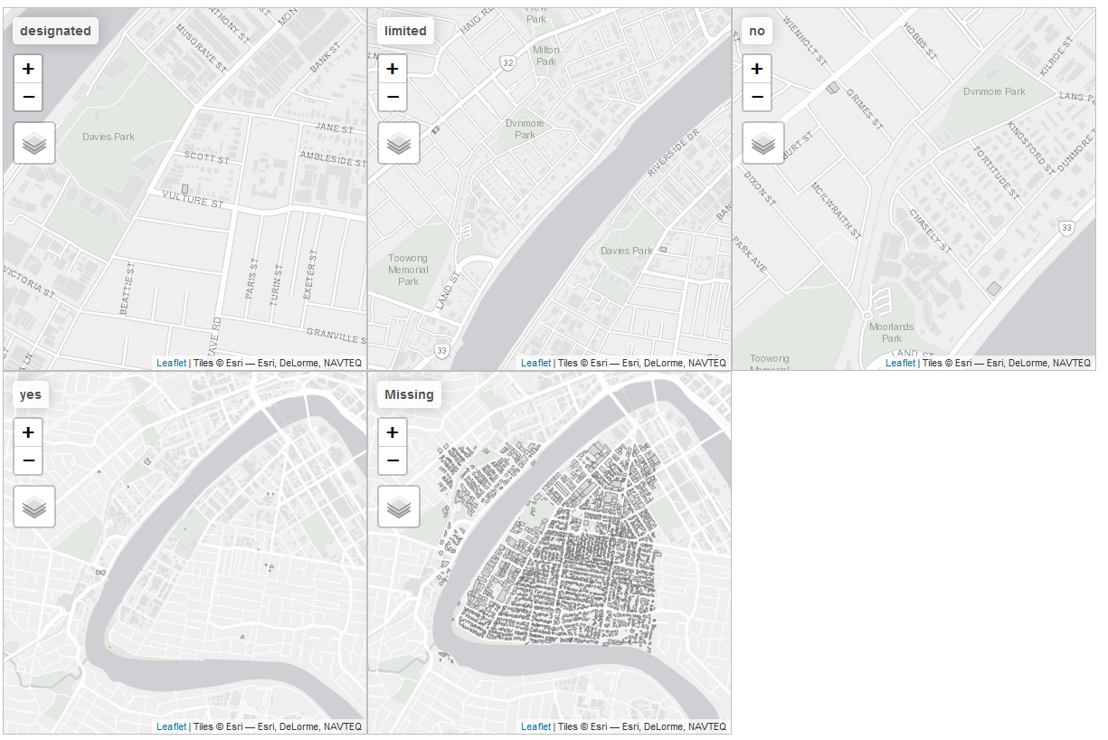This screenshot has width=1108, height=740.
Task: Click 'Dvnmore Park' label on no map
Action: 994,91
